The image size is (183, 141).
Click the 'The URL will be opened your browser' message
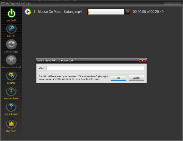(x=73, y=78)
